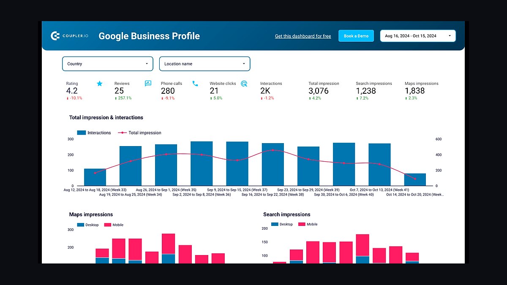
Task: Click the Google Business Profile title
Action: tap(149, 36)
